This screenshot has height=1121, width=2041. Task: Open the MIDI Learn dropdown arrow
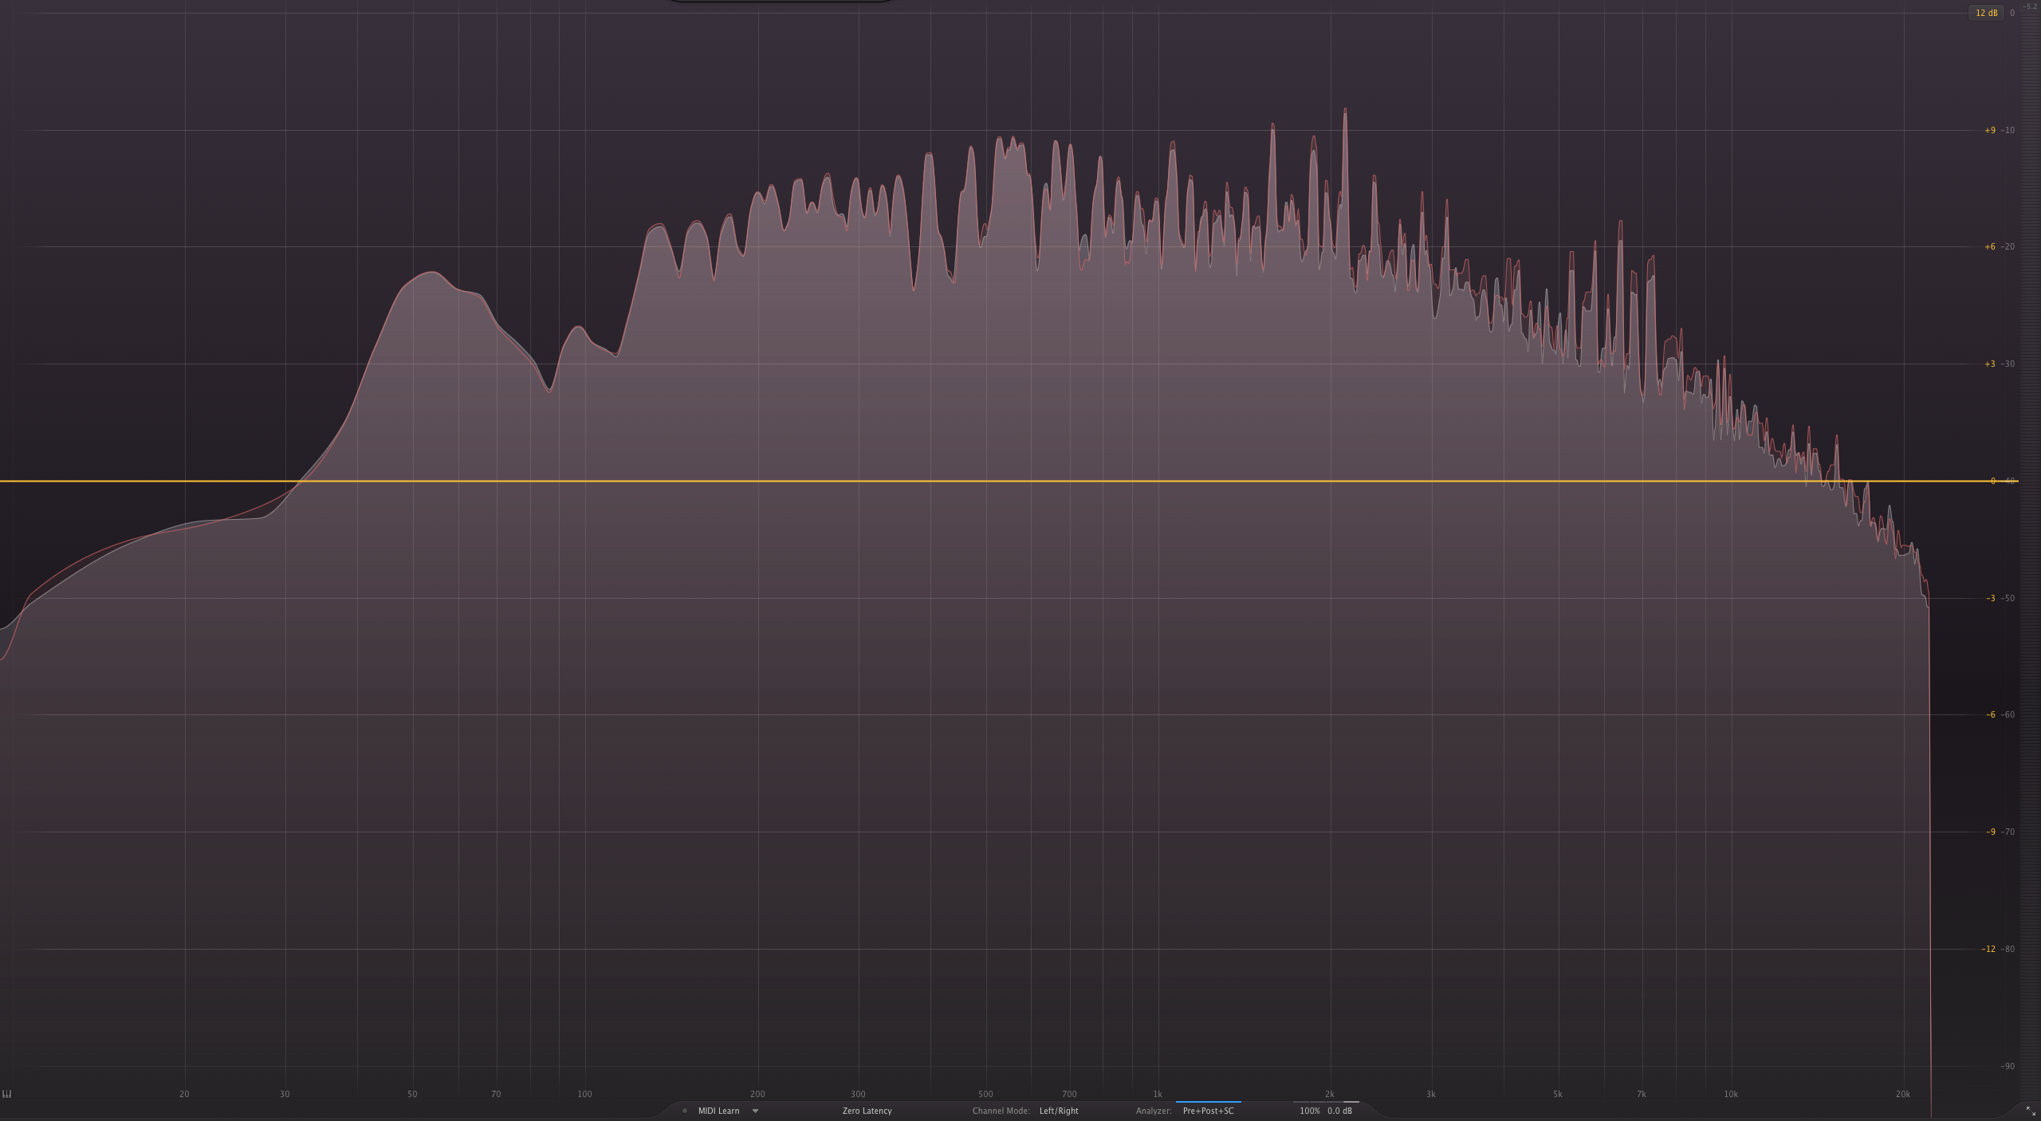(755, 1111)
